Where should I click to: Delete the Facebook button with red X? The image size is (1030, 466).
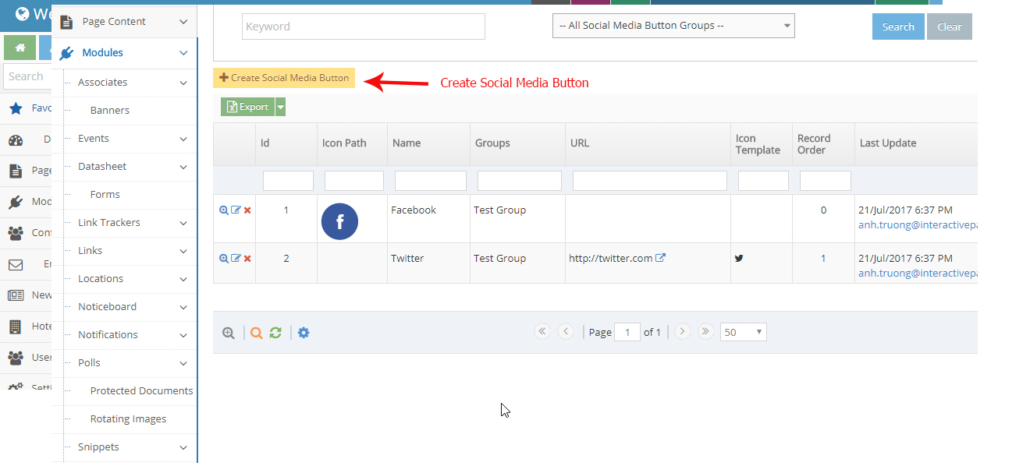(x=247, y=210)
